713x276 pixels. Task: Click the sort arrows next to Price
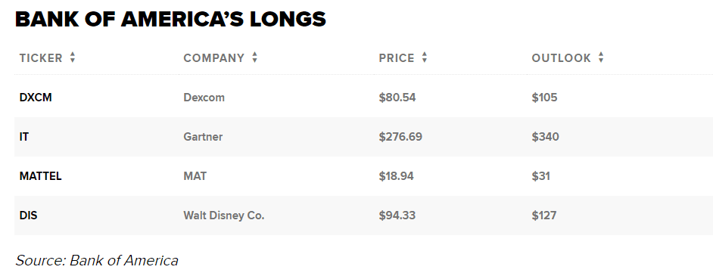click(425, 57)
